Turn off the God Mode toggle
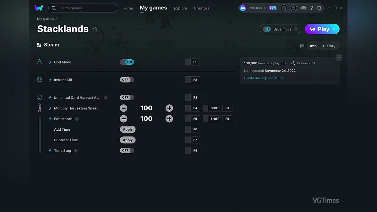 (127, 62)
